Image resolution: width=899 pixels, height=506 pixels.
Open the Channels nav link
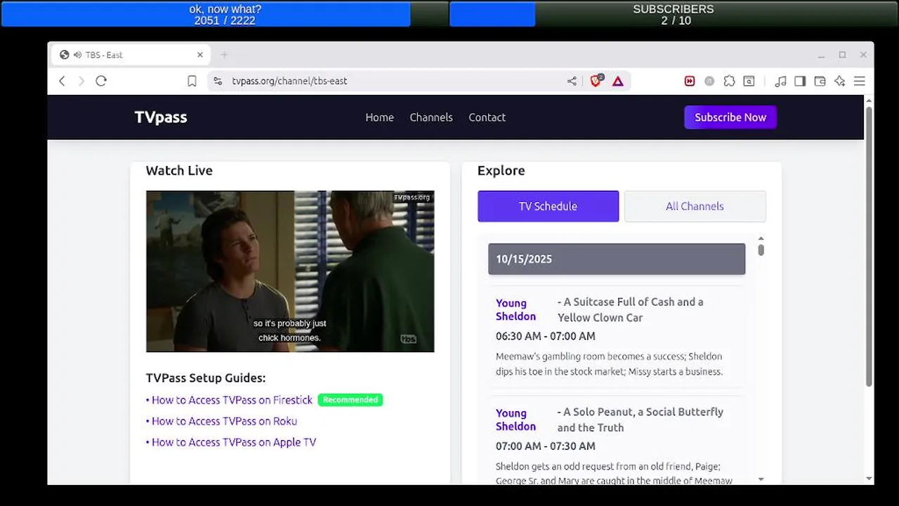point(431,117)
